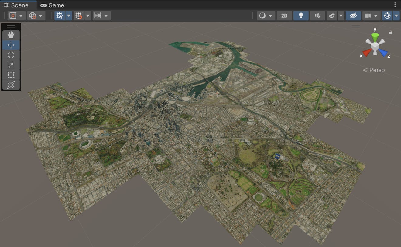Toggle scene lighting lightbulb
The image size is (401, 247).
(301, 16)
